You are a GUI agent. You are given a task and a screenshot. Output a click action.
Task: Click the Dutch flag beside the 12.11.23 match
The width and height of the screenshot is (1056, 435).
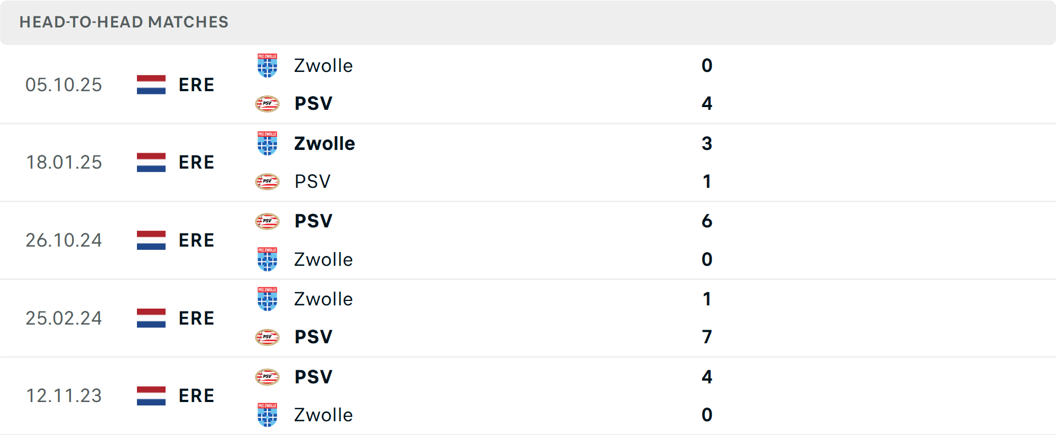tap(151, 395)
